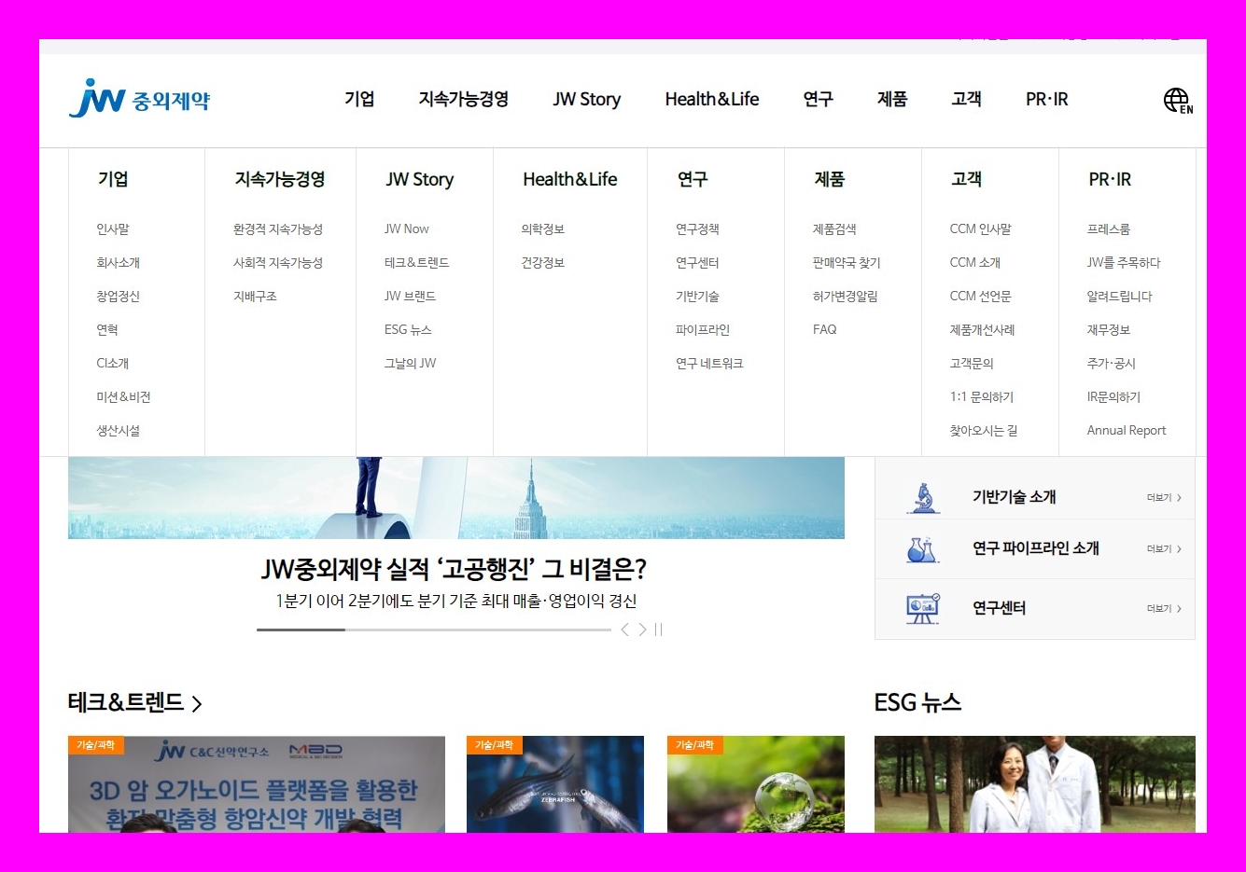1246x872 pixels.
Task: Open JW Now submenu link
Action: click(407, 229)
